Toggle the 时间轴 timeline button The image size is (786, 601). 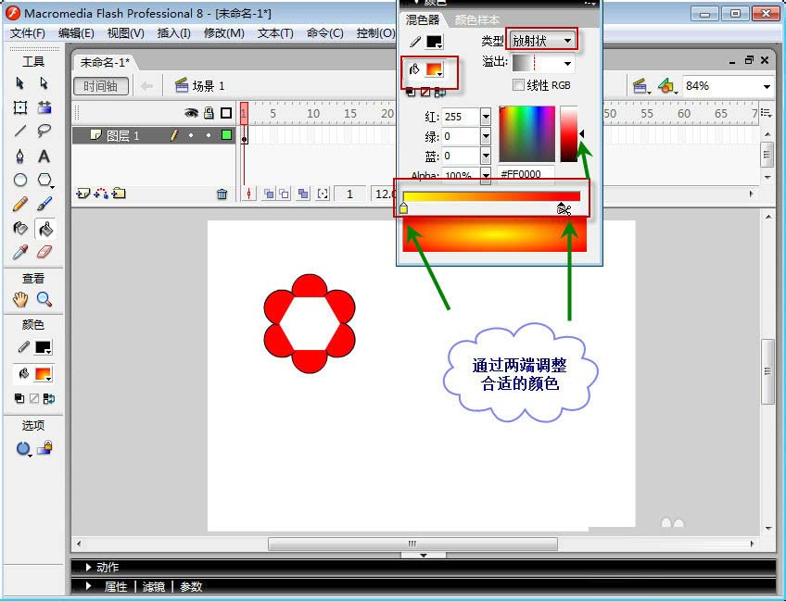coord(101,86)
